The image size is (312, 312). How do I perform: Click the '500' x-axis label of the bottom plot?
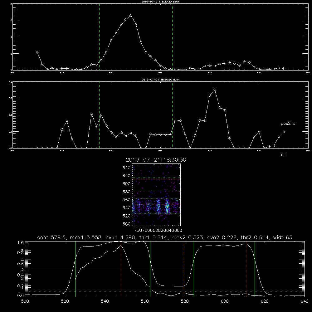coord(25,301)
